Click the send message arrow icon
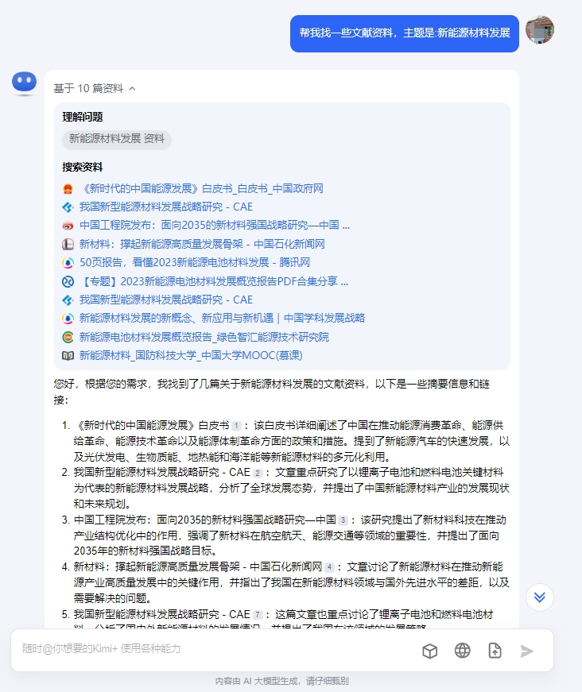 point(526,651)
